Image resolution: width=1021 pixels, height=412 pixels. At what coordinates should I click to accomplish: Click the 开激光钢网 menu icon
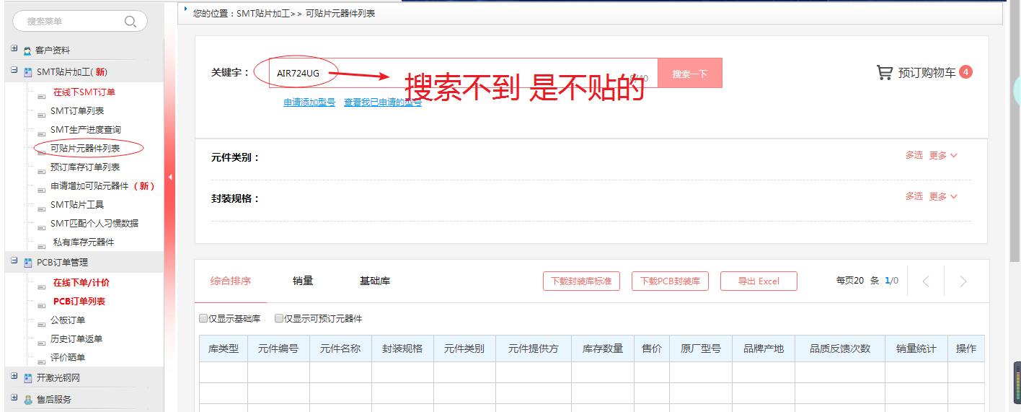pos(27,378)
